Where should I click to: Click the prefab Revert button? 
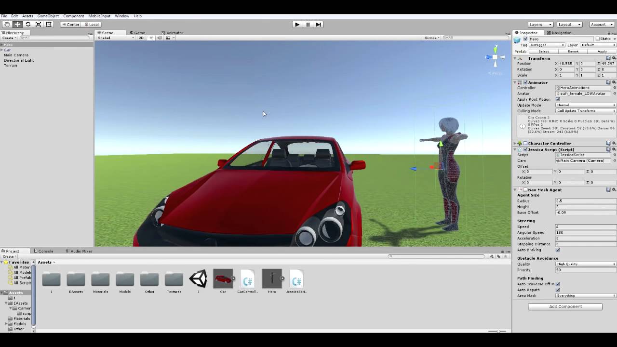573,52
